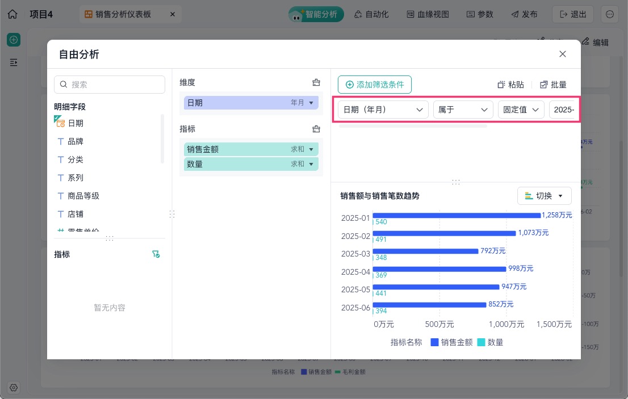Open the 固定值 value type dropdown
The width and height of the screenshot is (628, 399).
(x=521, y=110)
